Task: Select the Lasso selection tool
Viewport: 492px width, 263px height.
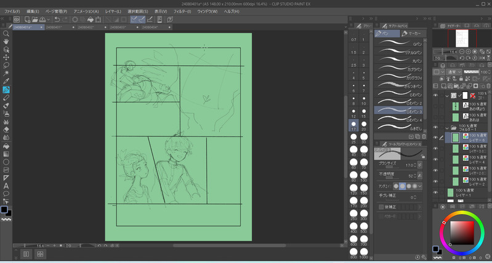Action: coord(6,65)
